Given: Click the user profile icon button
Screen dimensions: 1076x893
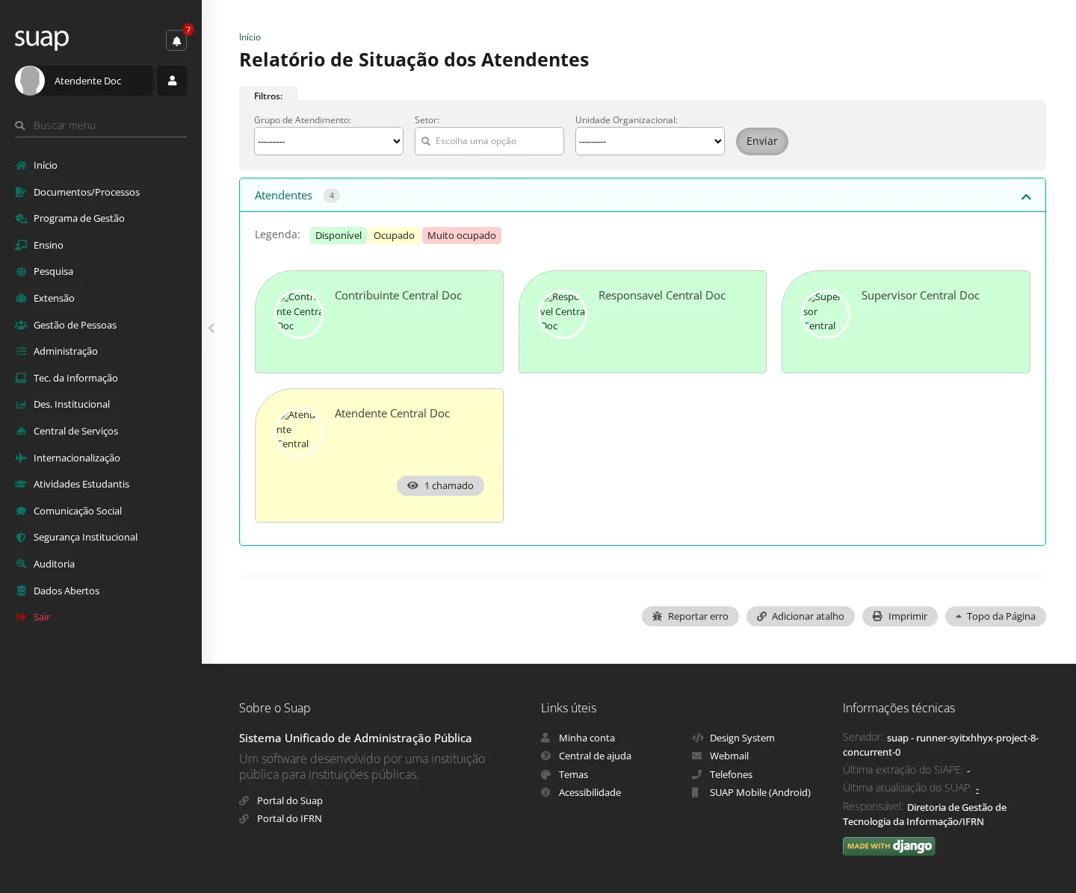Looking at the screenshot, I should (x=172, y=81).
